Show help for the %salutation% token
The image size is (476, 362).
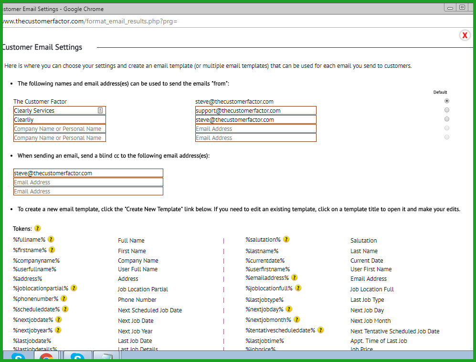click(286, 239)
